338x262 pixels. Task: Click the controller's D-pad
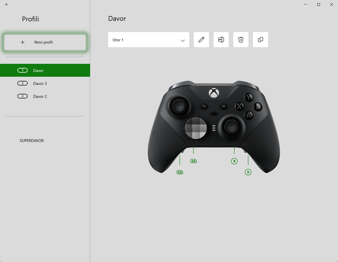coord(196,128)
